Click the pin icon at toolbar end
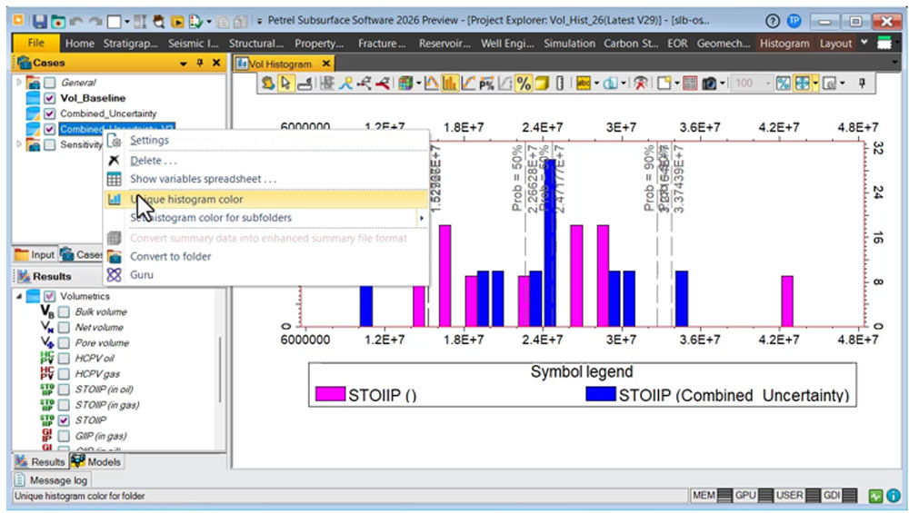The width and height of the screenshot is (909, 513). 862,84
